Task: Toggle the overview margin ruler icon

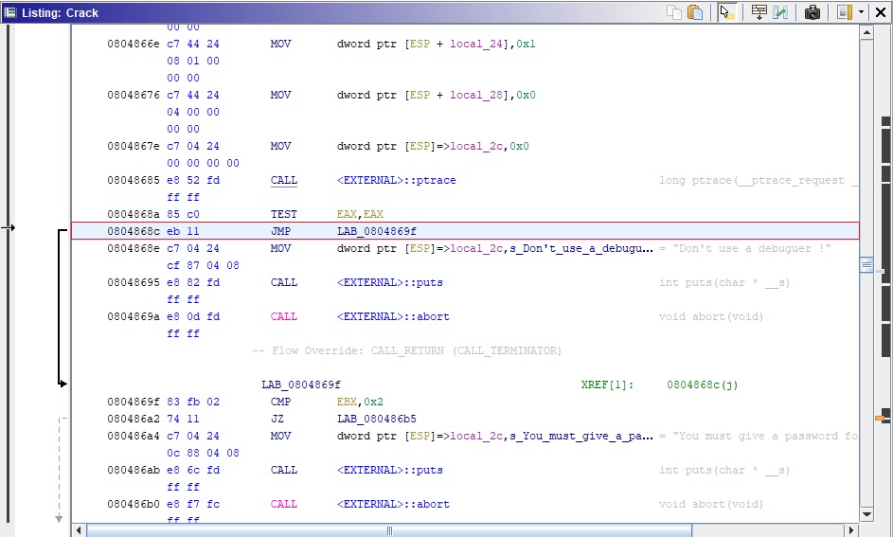Action: pyautogui.click(x=844, y=12)
